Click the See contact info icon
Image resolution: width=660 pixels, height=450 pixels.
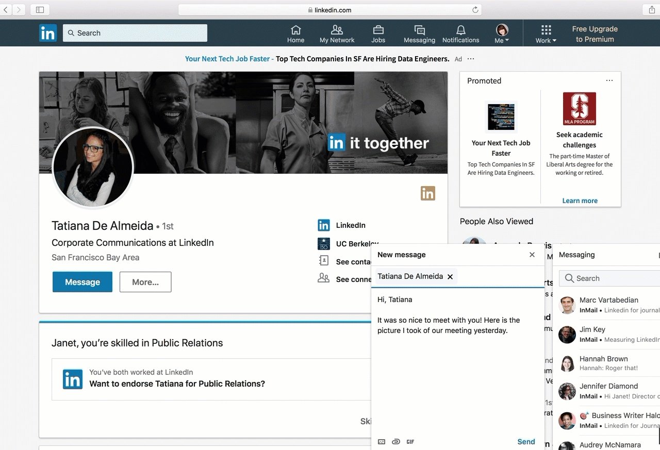point(324,261)
